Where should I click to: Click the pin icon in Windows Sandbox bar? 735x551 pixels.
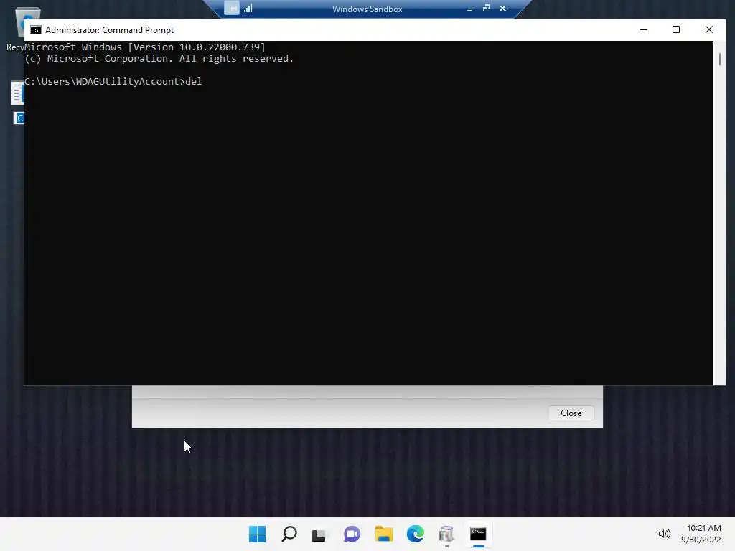coord(232,8)
